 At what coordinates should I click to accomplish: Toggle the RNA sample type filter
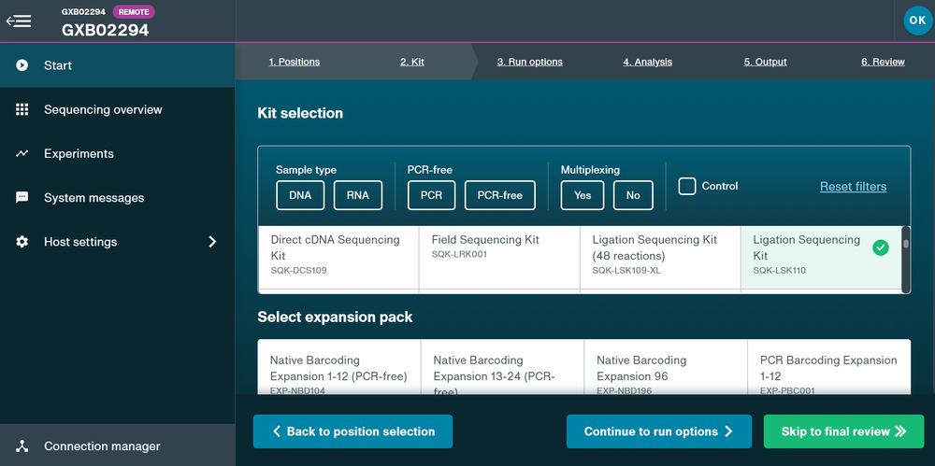click(x=358, y=195)
